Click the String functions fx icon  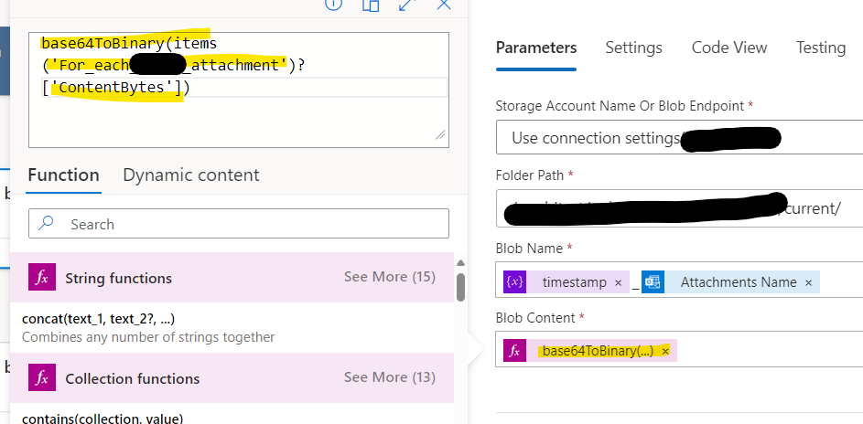point(41,278)
